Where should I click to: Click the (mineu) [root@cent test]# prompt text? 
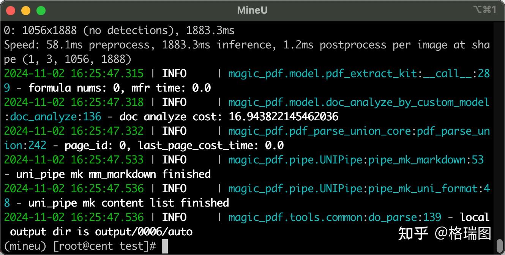pos(80,246)
